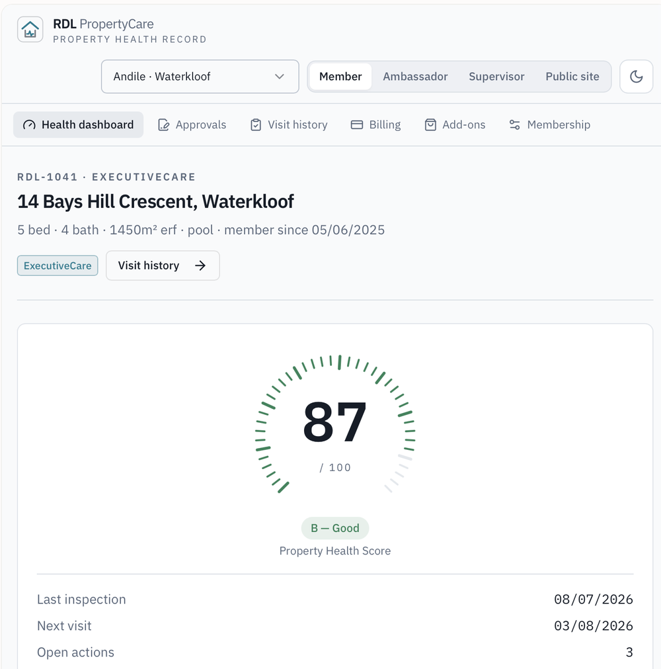Click the property details line with 5 bed

tap(201, 230)
